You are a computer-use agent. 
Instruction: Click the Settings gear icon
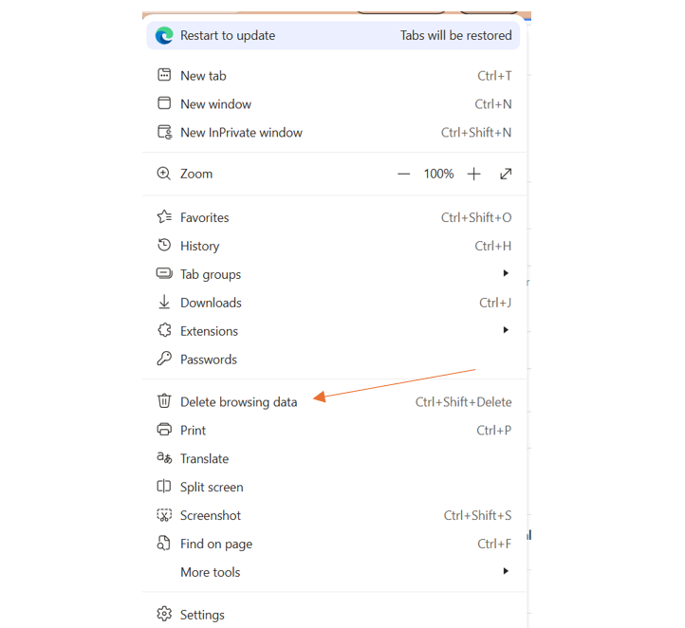[164, 614]
